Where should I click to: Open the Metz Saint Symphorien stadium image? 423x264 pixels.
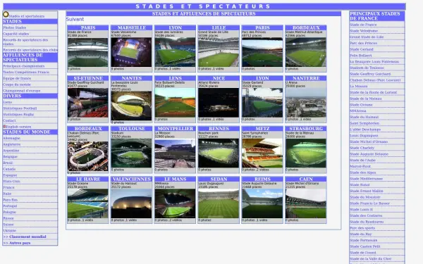coord(262,153)
